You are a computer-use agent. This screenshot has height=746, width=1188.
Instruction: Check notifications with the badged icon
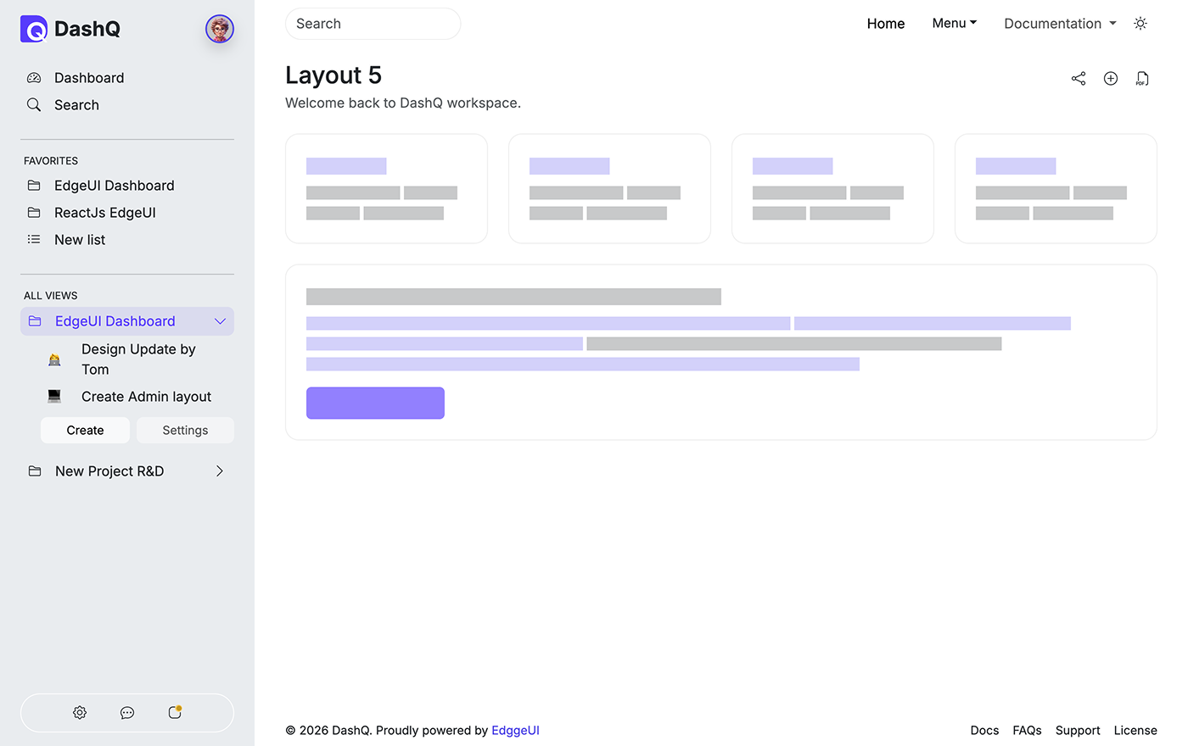tap(174, 713)
